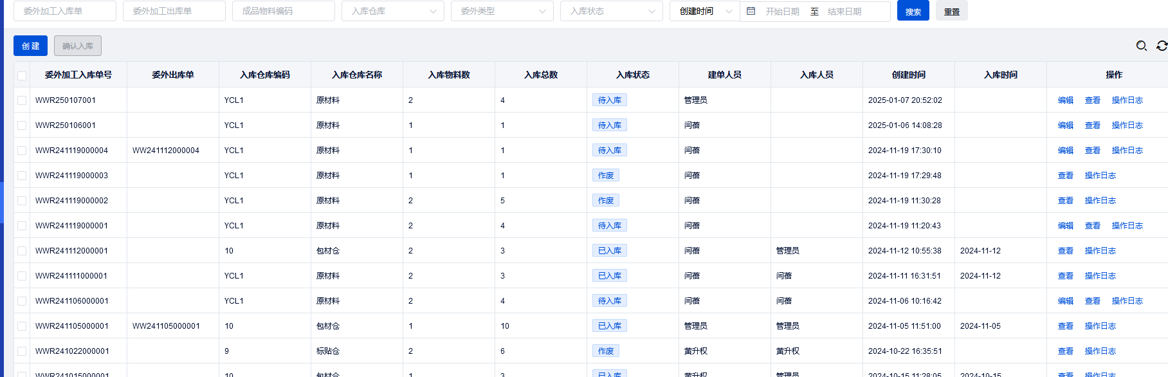Screen dimensions: 1168x377
Task: Click the 开始日期 start date field
Action: click(782, 12)
